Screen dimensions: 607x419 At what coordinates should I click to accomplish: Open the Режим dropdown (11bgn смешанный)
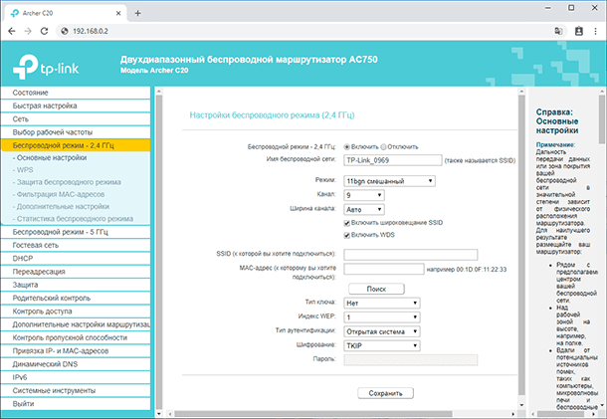389,180
